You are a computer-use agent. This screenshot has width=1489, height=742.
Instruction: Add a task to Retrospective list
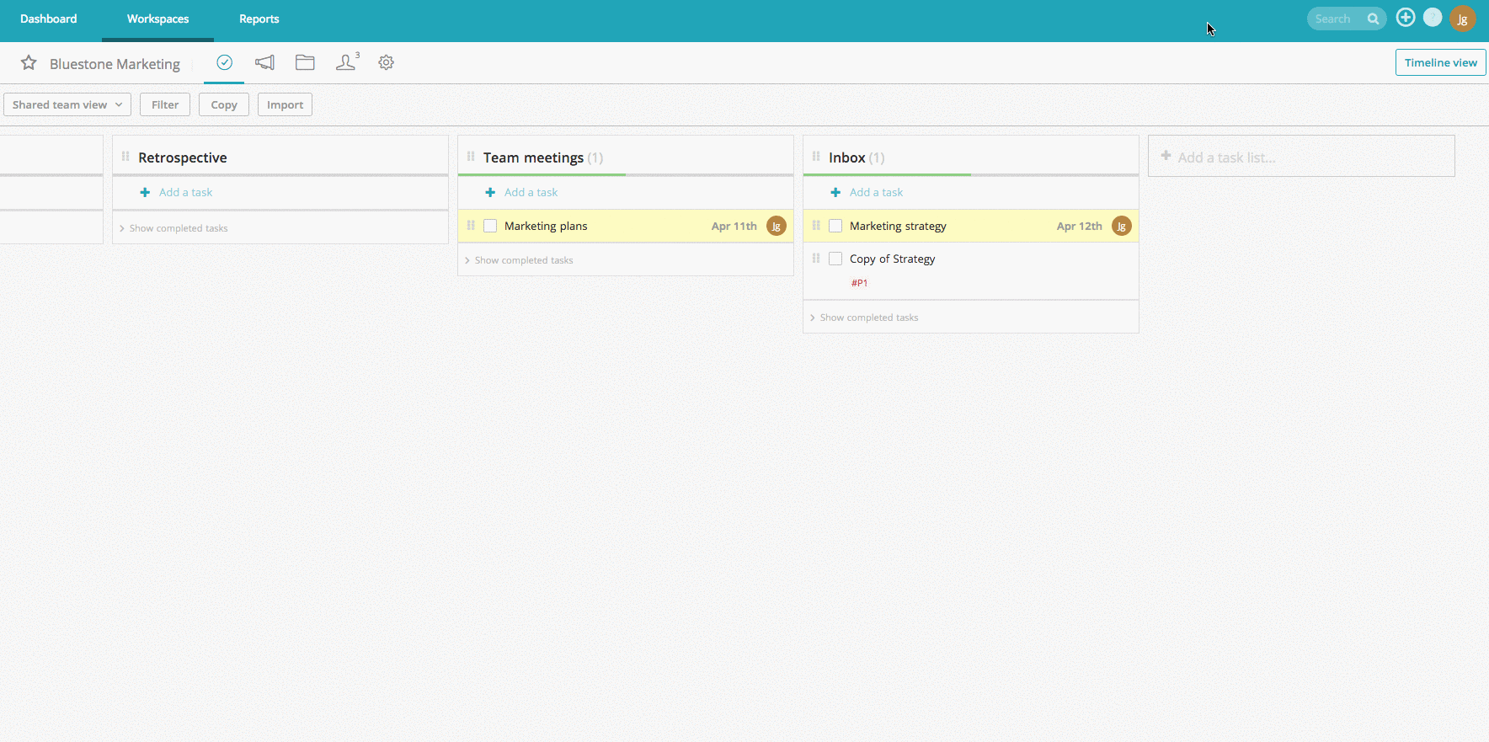185,193
